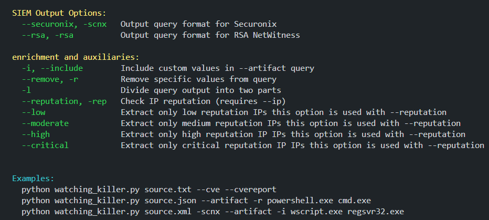Click the source.txt --cve example line
Viewport: 489px width, 220px height.
(x=149, y=190)
